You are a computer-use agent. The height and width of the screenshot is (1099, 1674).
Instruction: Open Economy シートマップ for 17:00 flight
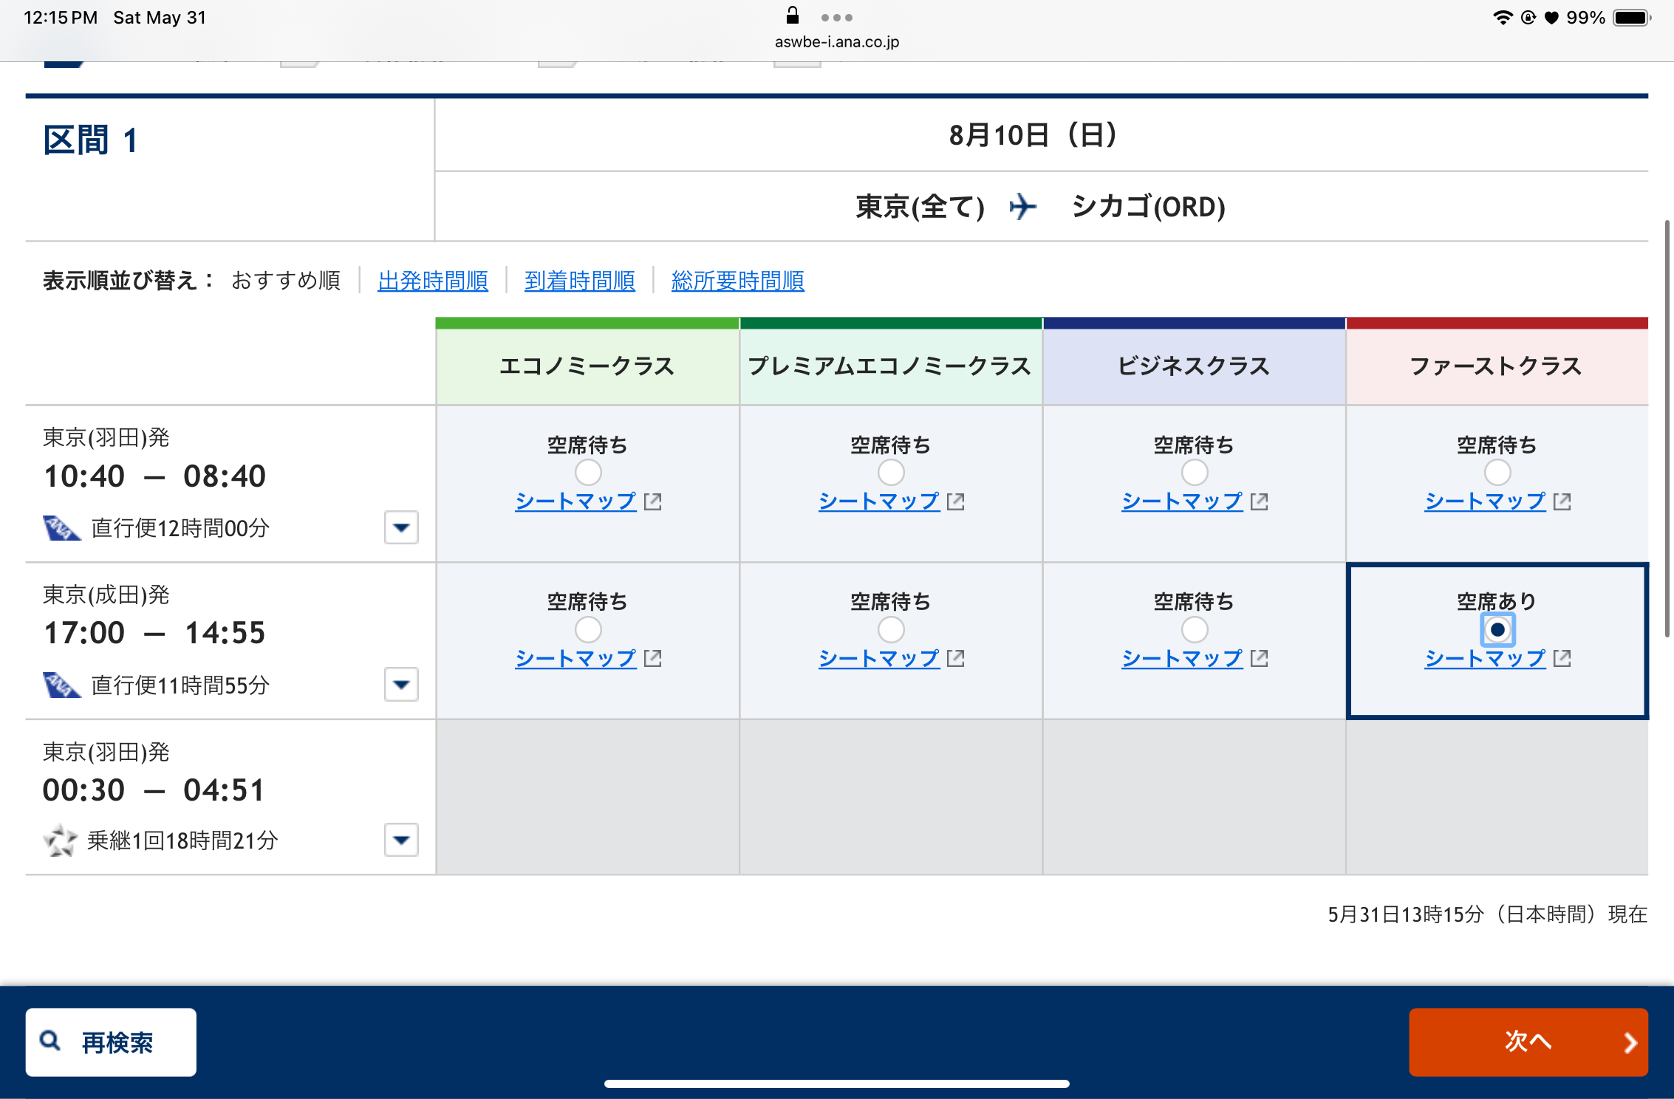pos(575,658)
